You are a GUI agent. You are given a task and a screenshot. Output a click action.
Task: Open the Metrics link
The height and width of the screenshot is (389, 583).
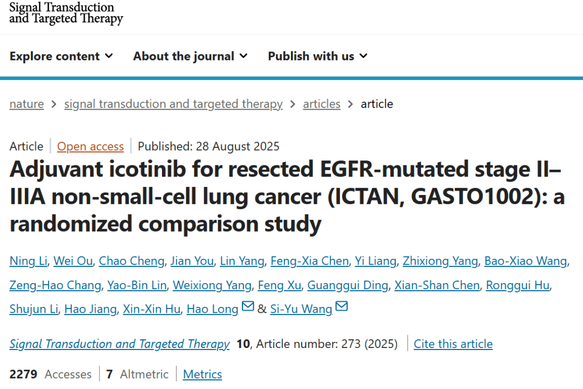coord(202,374)
